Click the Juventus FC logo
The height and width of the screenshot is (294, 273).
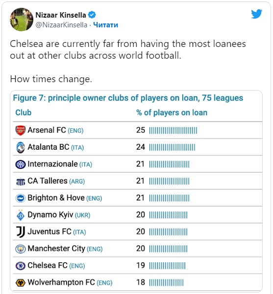[x=21, y=232]
